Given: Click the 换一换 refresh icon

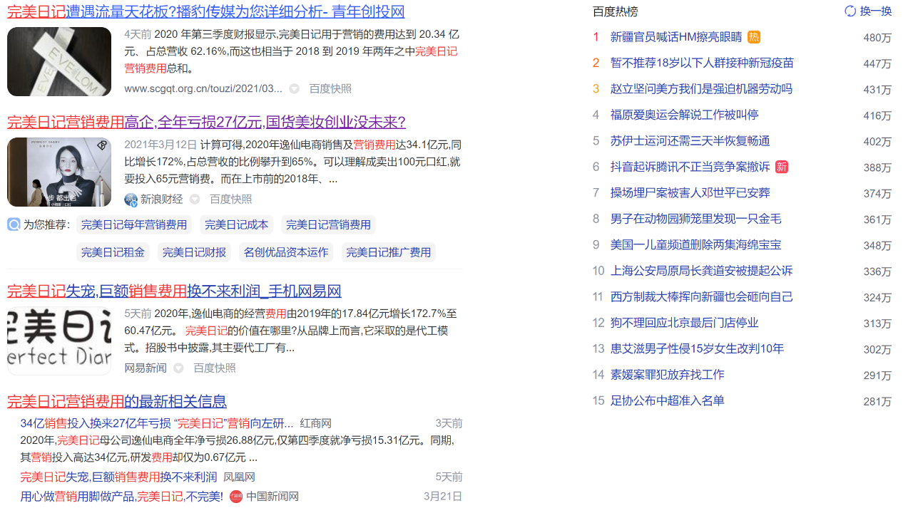Looking at the screenshot, I should tap(850, 11).
